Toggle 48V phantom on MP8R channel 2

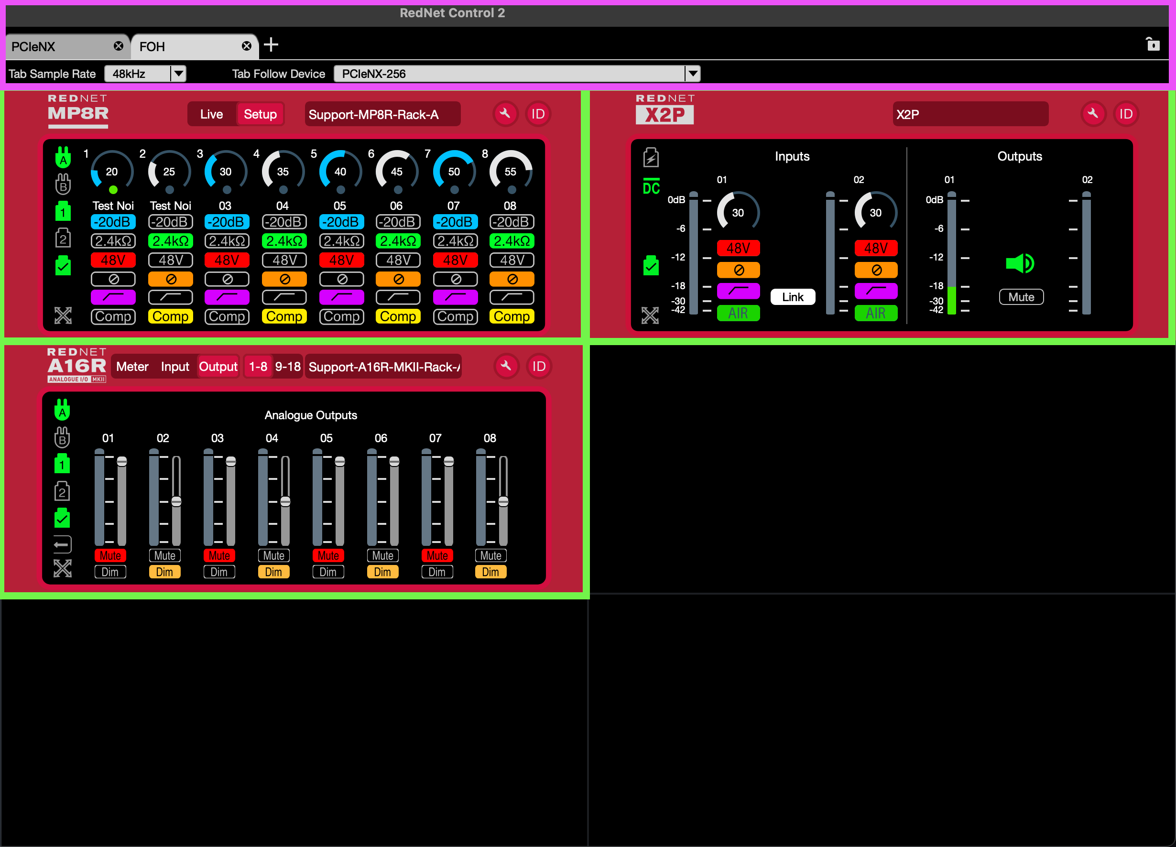click(171, 260)
